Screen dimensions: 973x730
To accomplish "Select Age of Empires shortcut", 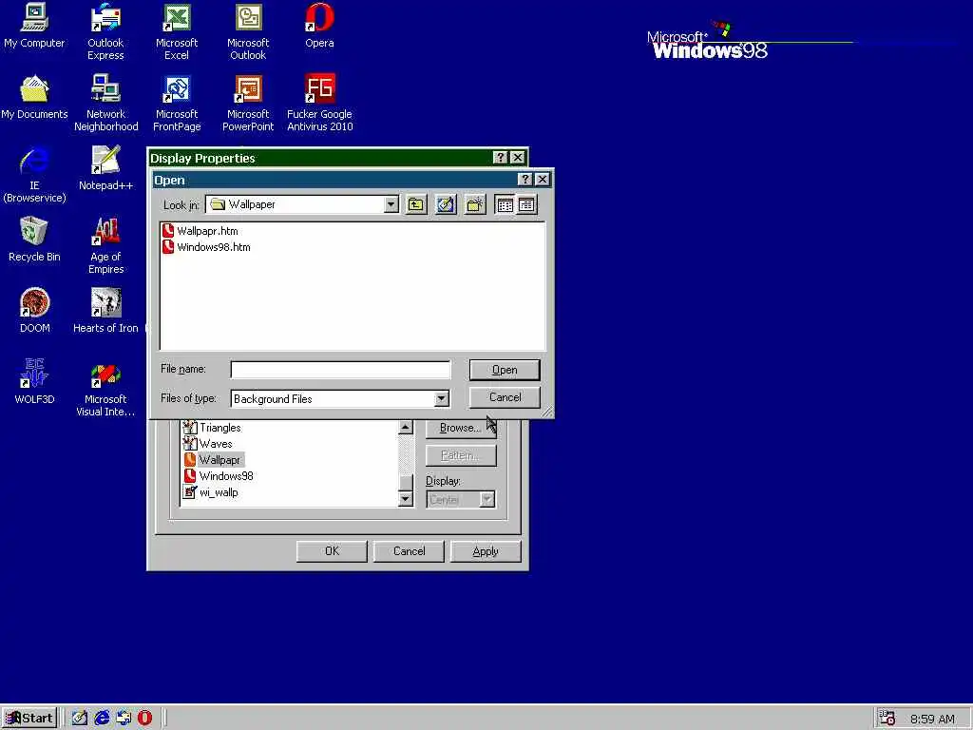I will (105, 245).
